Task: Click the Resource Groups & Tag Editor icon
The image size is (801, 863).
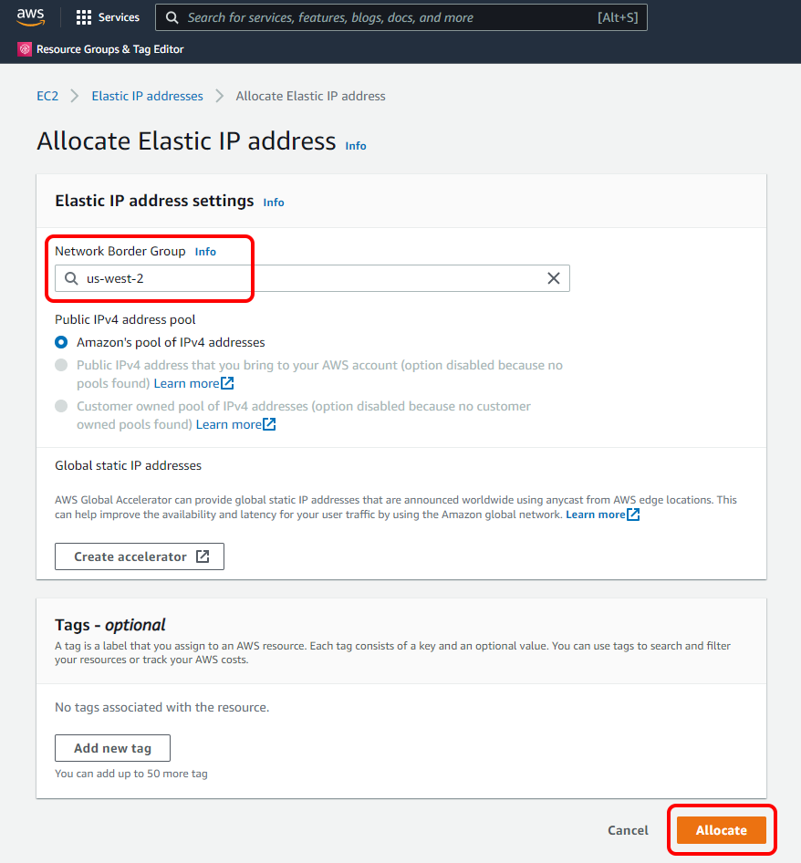Action: (x=25, y=49)
